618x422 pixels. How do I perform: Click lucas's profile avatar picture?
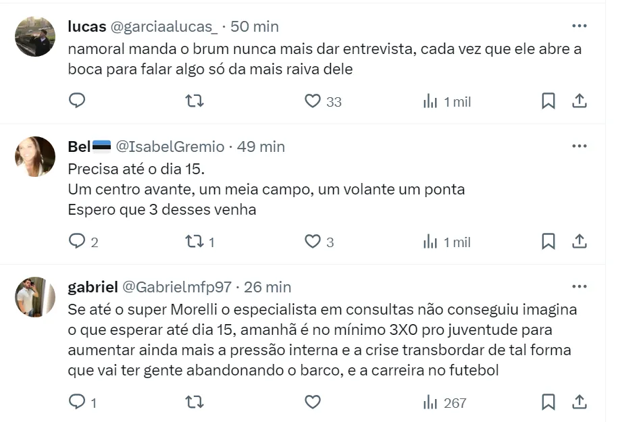tap(35, 36)
